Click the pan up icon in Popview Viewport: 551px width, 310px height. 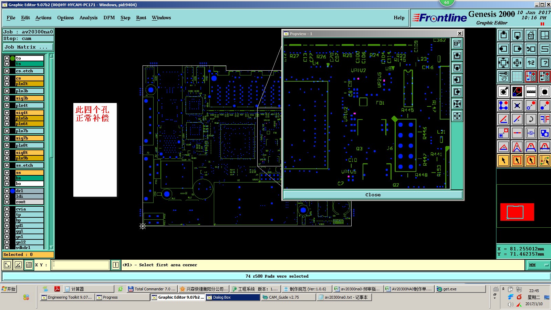click(457, 56)
